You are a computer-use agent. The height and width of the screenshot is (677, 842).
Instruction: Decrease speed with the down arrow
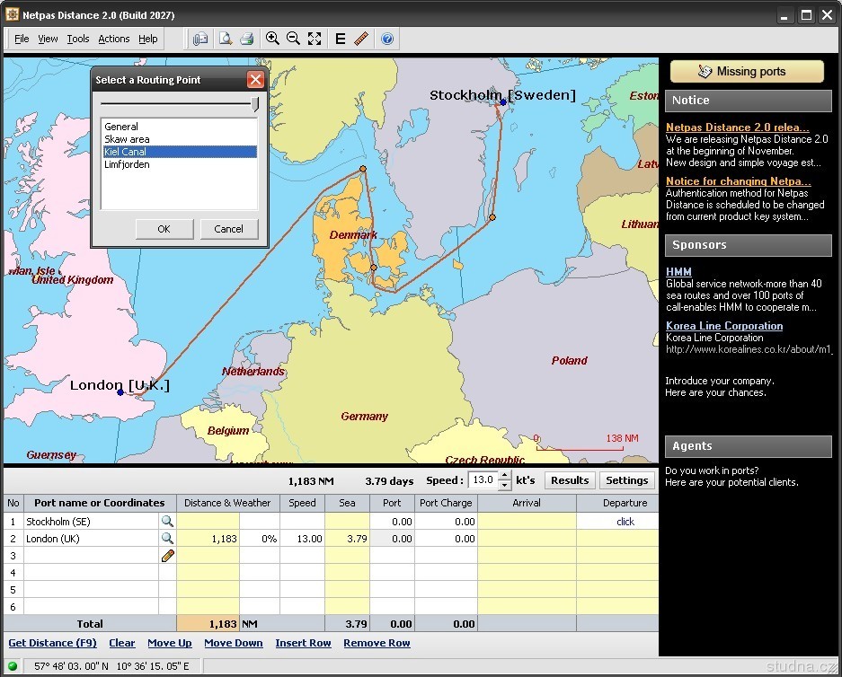504,485
